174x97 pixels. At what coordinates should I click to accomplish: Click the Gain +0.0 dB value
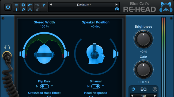click(143, 82)
